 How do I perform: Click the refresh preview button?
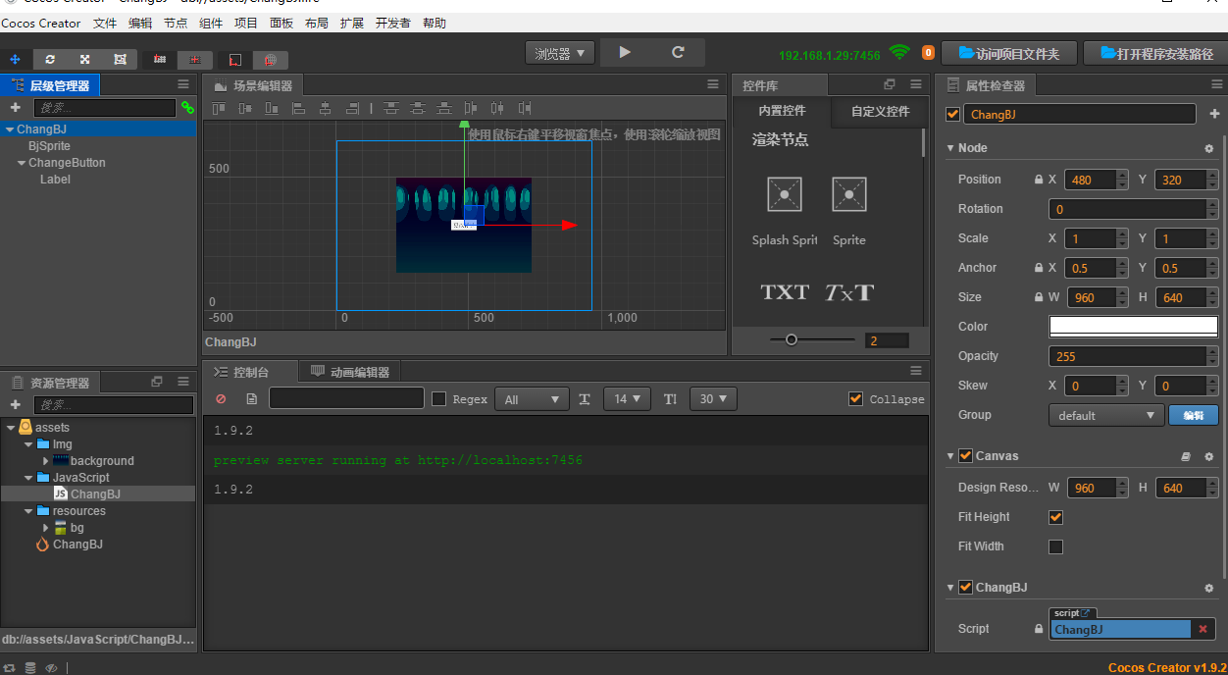[678, 53]
